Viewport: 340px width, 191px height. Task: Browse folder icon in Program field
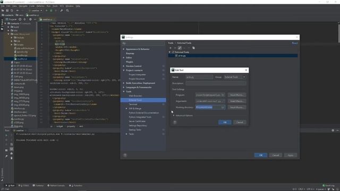tap(223, 95)
